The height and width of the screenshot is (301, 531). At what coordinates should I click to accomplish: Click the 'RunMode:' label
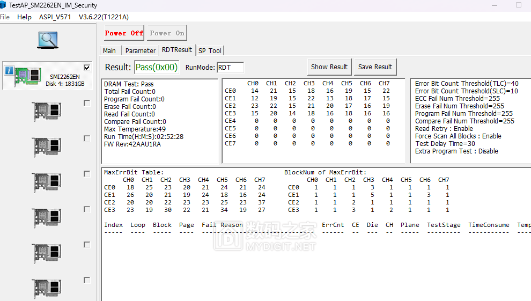[200, 68]
